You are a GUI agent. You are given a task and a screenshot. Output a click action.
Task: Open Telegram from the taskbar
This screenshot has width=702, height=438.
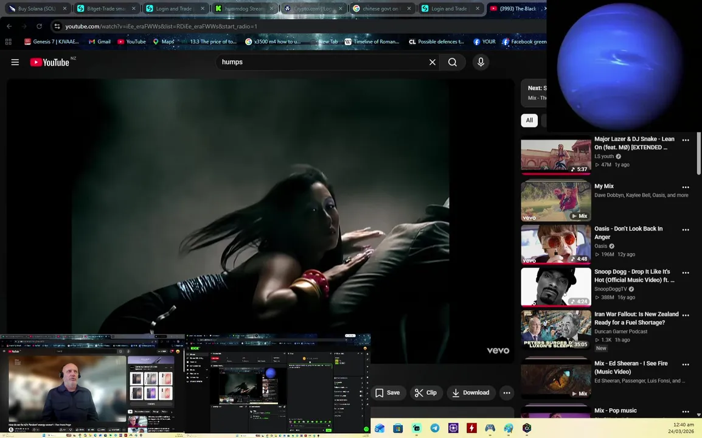[435, 428]
